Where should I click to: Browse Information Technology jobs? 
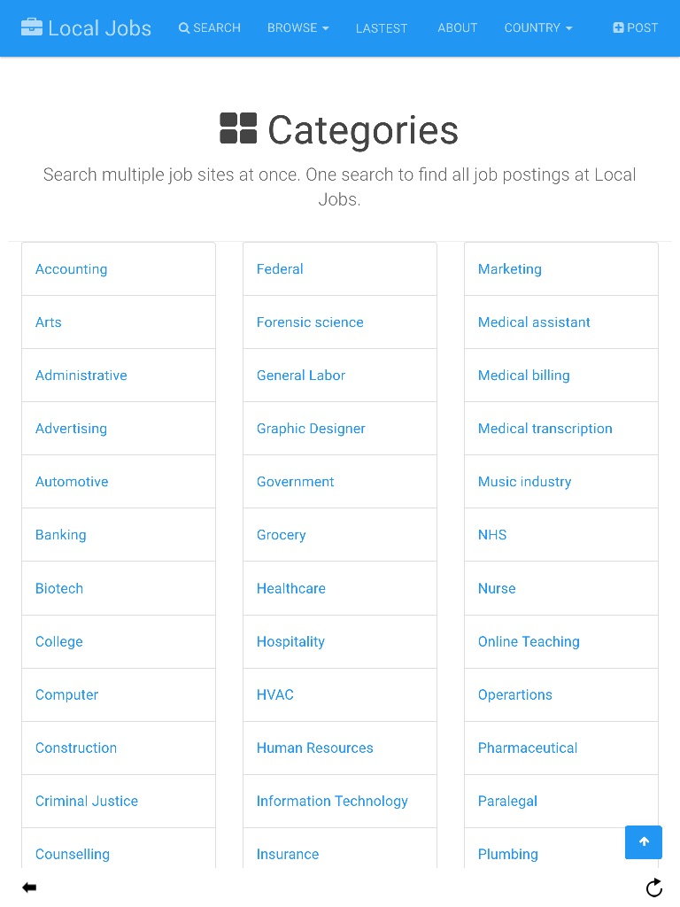tap(332, 801)
